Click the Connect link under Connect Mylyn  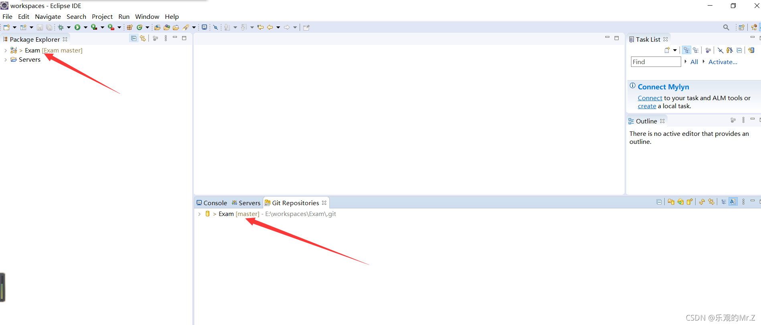coord(650,98)
